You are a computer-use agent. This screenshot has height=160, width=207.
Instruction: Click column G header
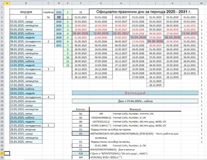tap(101, 3)
